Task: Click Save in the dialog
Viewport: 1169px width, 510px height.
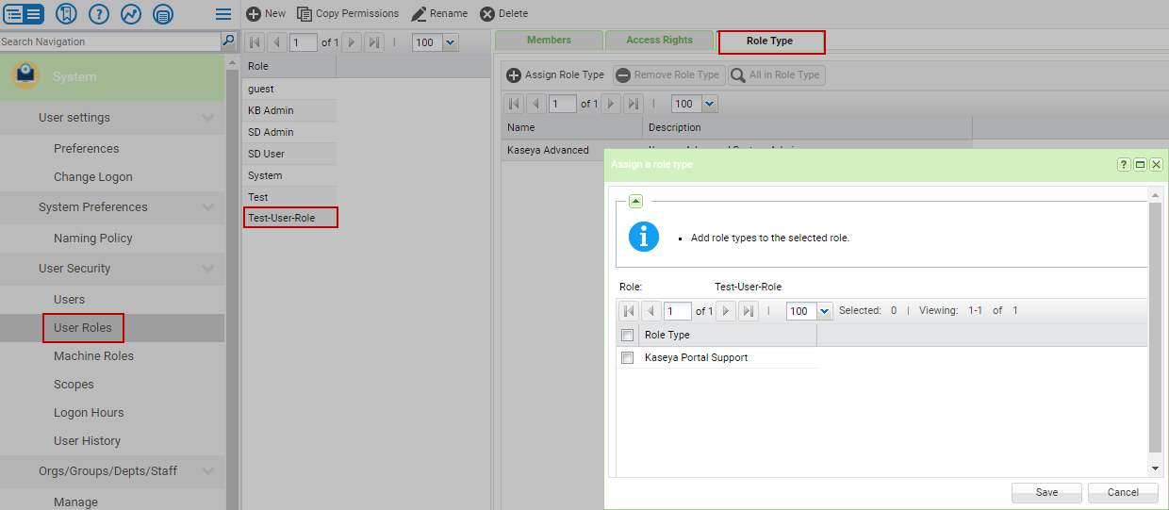Action: coord(1046,492)
